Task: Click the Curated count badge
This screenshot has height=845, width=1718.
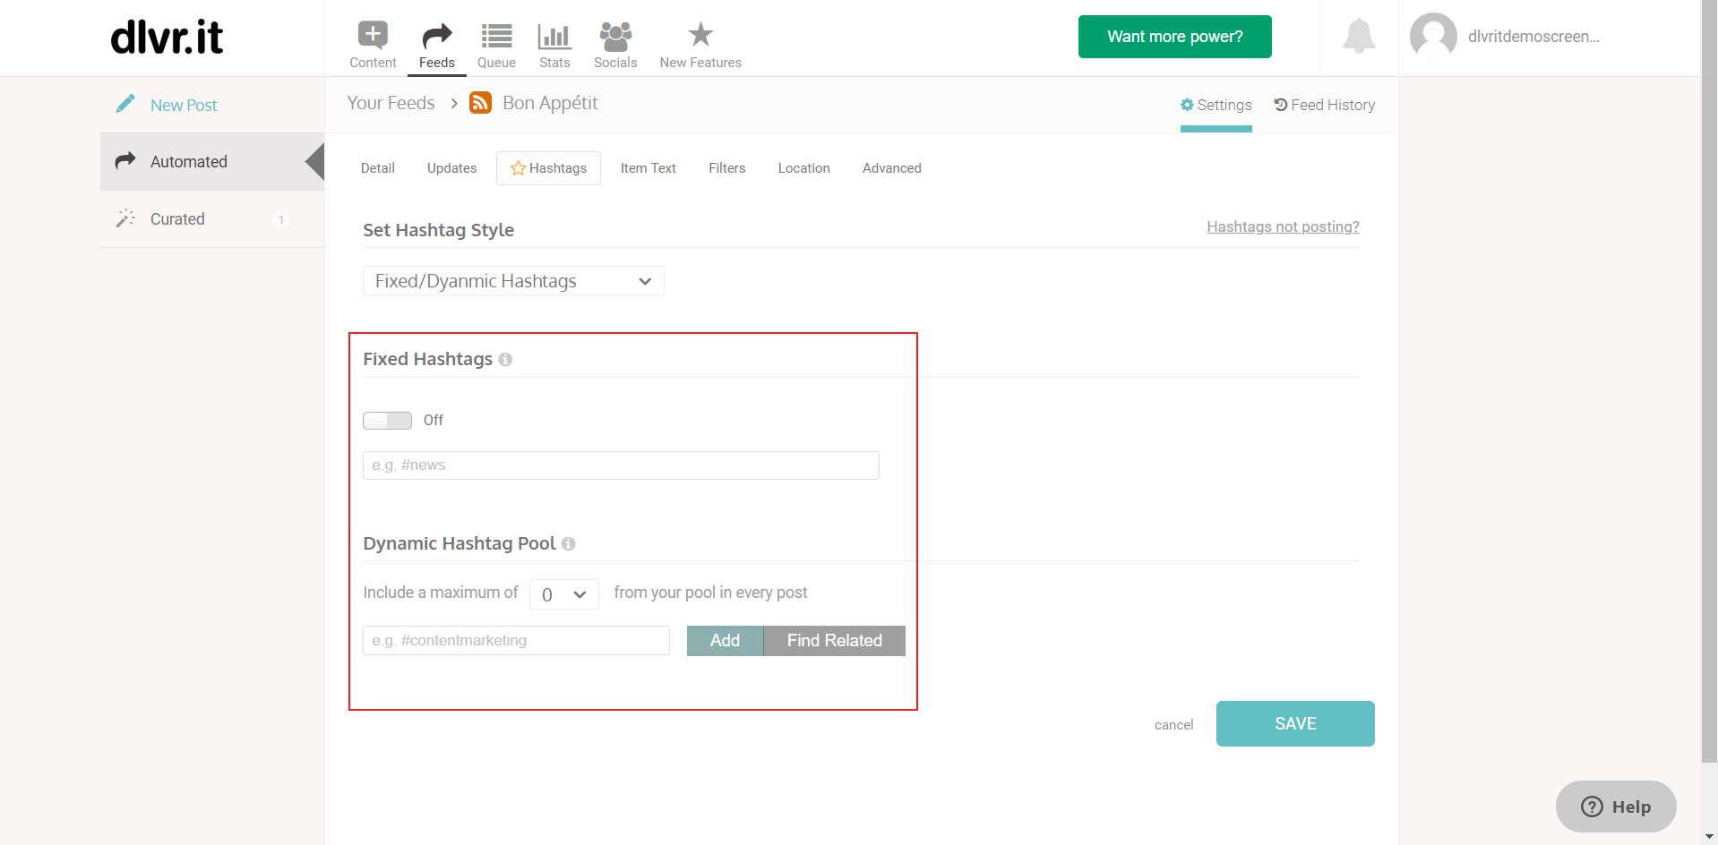Action: coord(280,219)
